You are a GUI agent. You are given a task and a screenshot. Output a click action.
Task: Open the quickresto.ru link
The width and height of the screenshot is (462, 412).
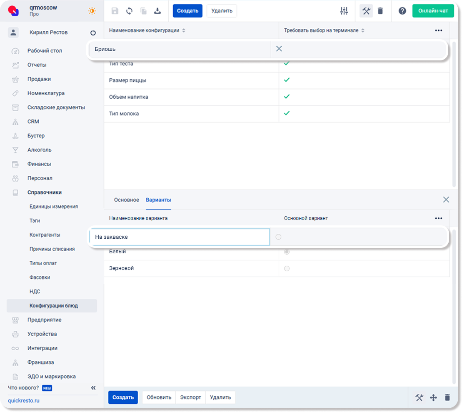pyautogui.click(x=24, y=400)
